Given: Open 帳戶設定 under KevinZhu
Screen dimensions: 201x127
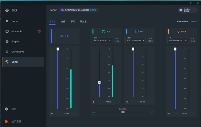Looking at the screenshot, I should click(186, 11).
